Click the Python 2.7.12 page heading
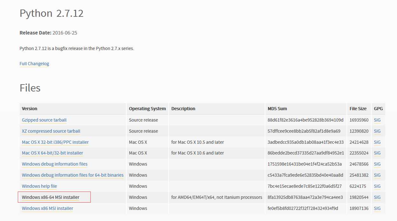Screen dimensions: 397x221 click(x=51, y=13)
